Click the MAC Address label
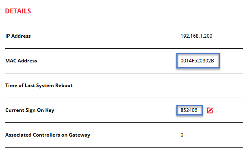This screenshot has width=243, height=152. tap(21, 61)
